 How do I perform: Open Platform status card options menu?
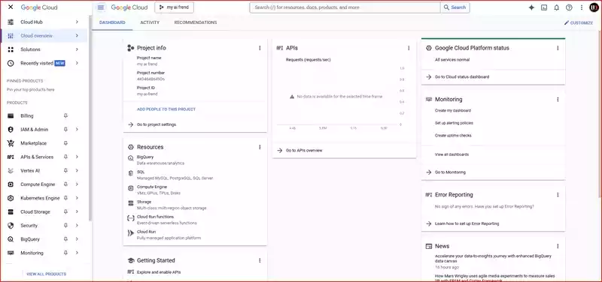558,48
